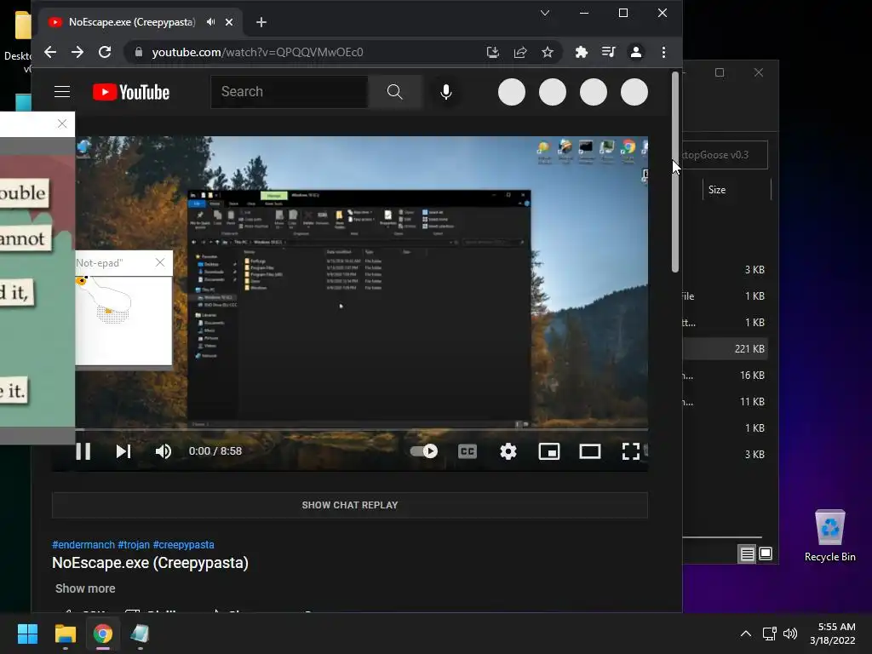Bookmark this page with the star icon

[548, 52]
